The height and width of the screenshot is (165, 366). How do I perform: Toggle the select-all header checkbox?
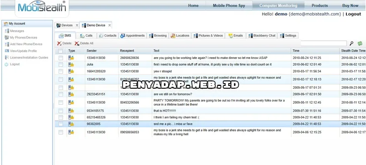click(x=60, y=51)
